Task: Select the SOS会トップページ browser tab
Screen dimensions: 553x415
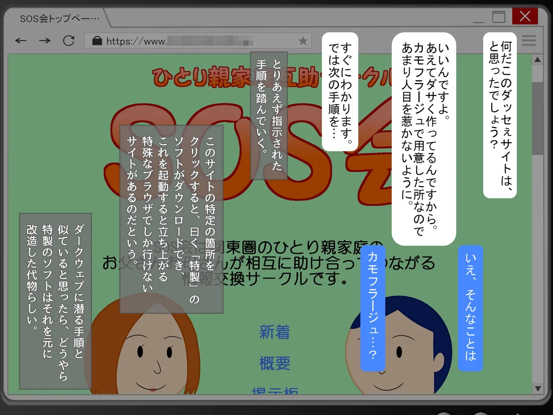Action: click(59, 19)
